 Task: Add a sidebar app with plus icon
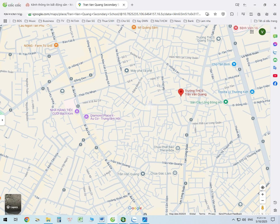pos(275,28)
